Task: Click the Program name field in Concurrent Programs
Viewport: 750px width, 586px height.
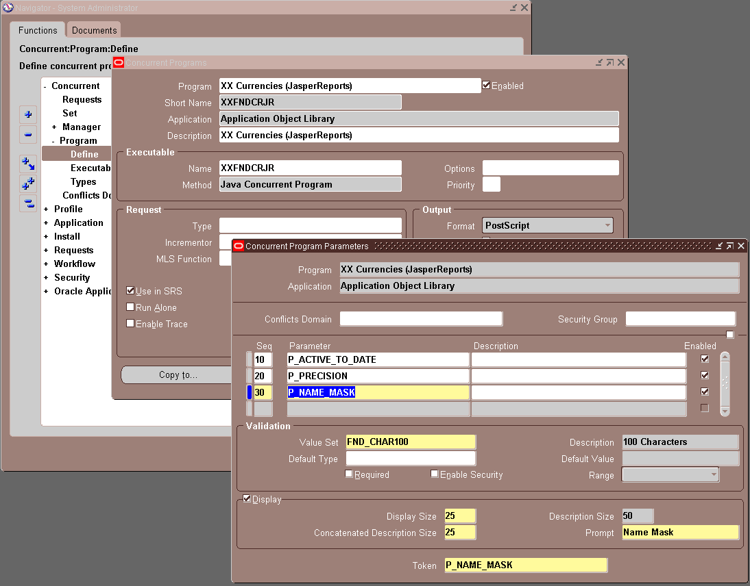Action: (350, 86)
